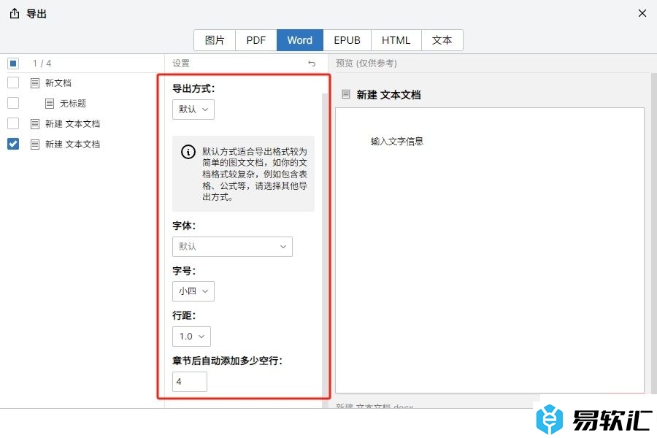Image resolution: width=657 pixels, height=438 pixels.
Task: Click the reset settings undo arrow icon
Action: (312, 64)
